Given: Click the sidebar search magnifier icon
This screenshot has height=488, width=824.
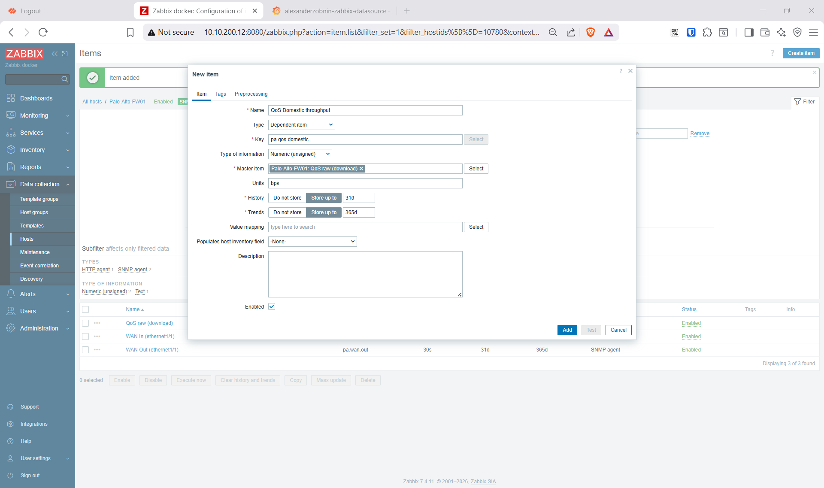Looking at the screenshot, I should pyautogui.click(x=65, y=79).
